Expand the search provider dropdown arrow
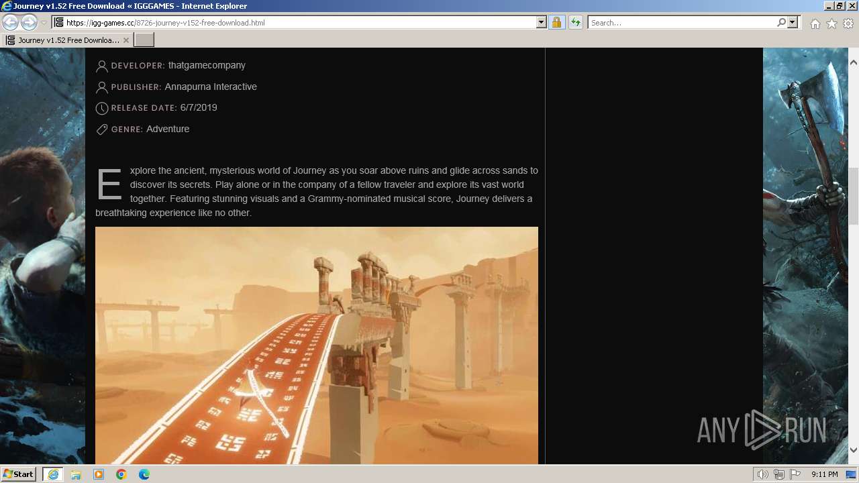Image resolution: width=859 pixels, height=483 pixels. click(x=793, y=22)
